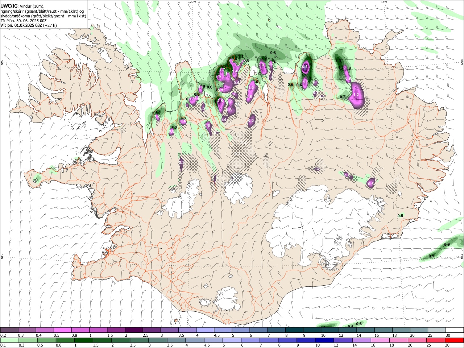Select the violet swatch between 12 and 14 on the lower scale

tap(343, 340)
